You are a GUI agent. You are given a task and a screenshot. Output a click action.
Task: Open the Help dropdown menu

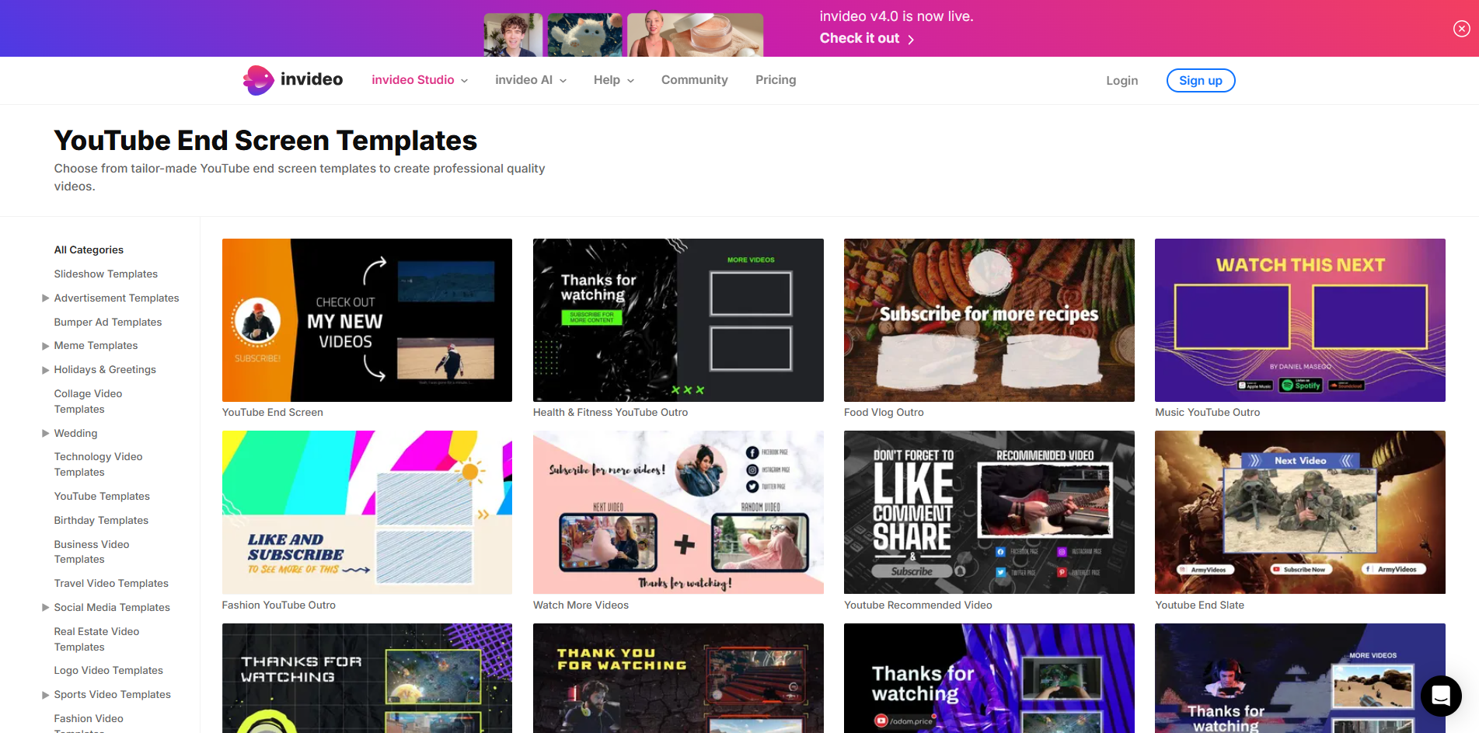[x=613, y=79]
